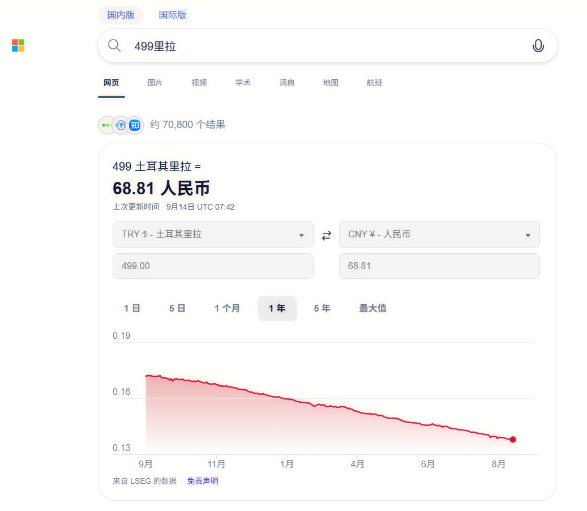Show the 5 日 chart range
Screen dimensions: 587x511
(177, 308)
